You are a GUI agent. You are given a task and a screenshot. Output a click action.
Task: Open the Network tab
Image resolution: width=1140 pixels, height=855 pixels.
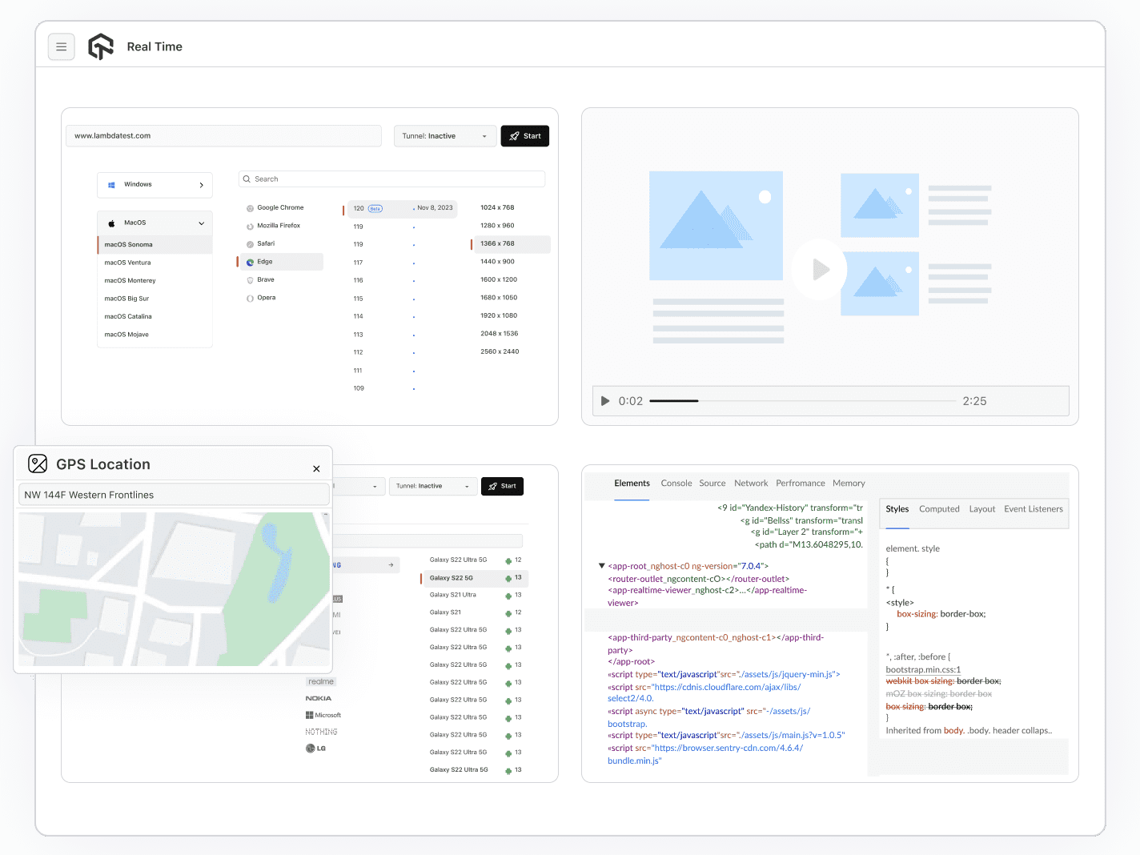click(750, 484)
